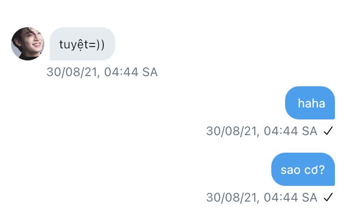Click the date "30/08/21" below "sao cơ?"

pos(232,197)
